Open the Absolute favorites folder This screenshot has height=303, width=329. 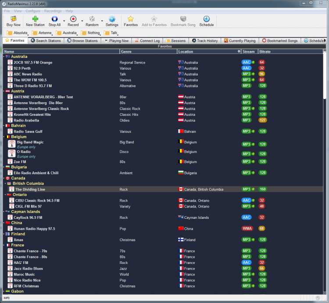tap(17, 33)
